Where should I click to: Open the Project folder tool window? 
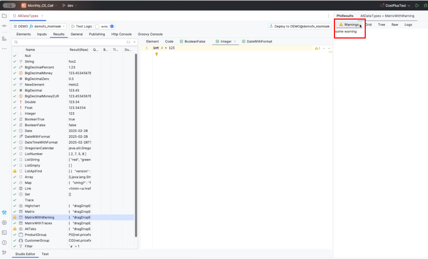(x=4, y=16)
